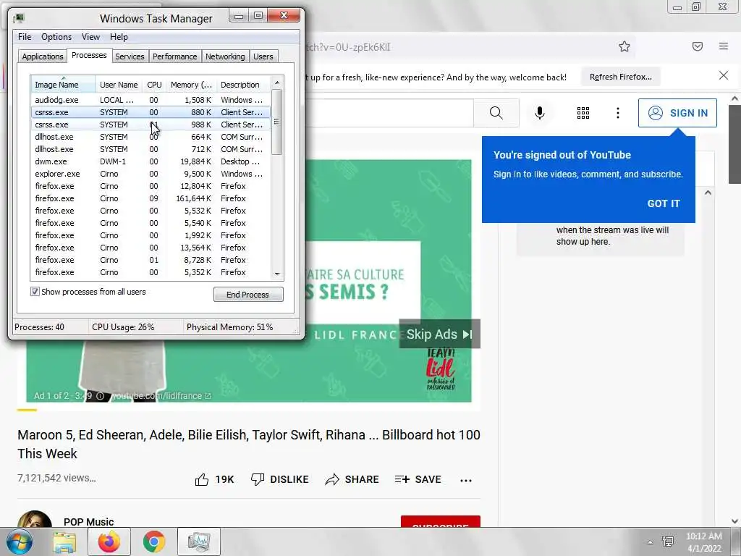Click process list scroll up arrow

pyautogui.click(x=277, y=83)
